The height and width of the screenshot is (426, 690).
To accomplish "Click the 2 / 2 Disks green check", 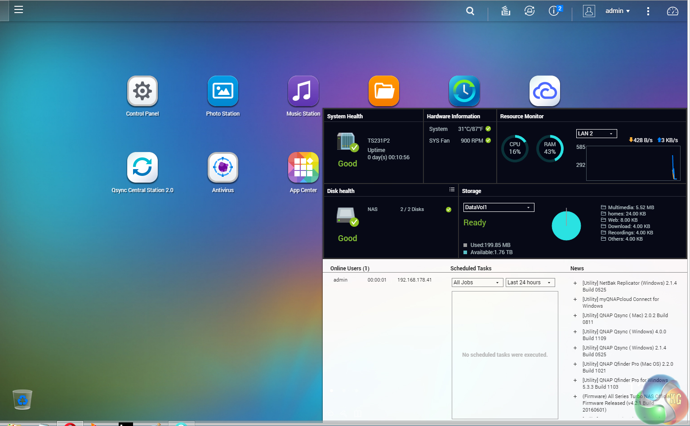I will [x=448, y=209].
